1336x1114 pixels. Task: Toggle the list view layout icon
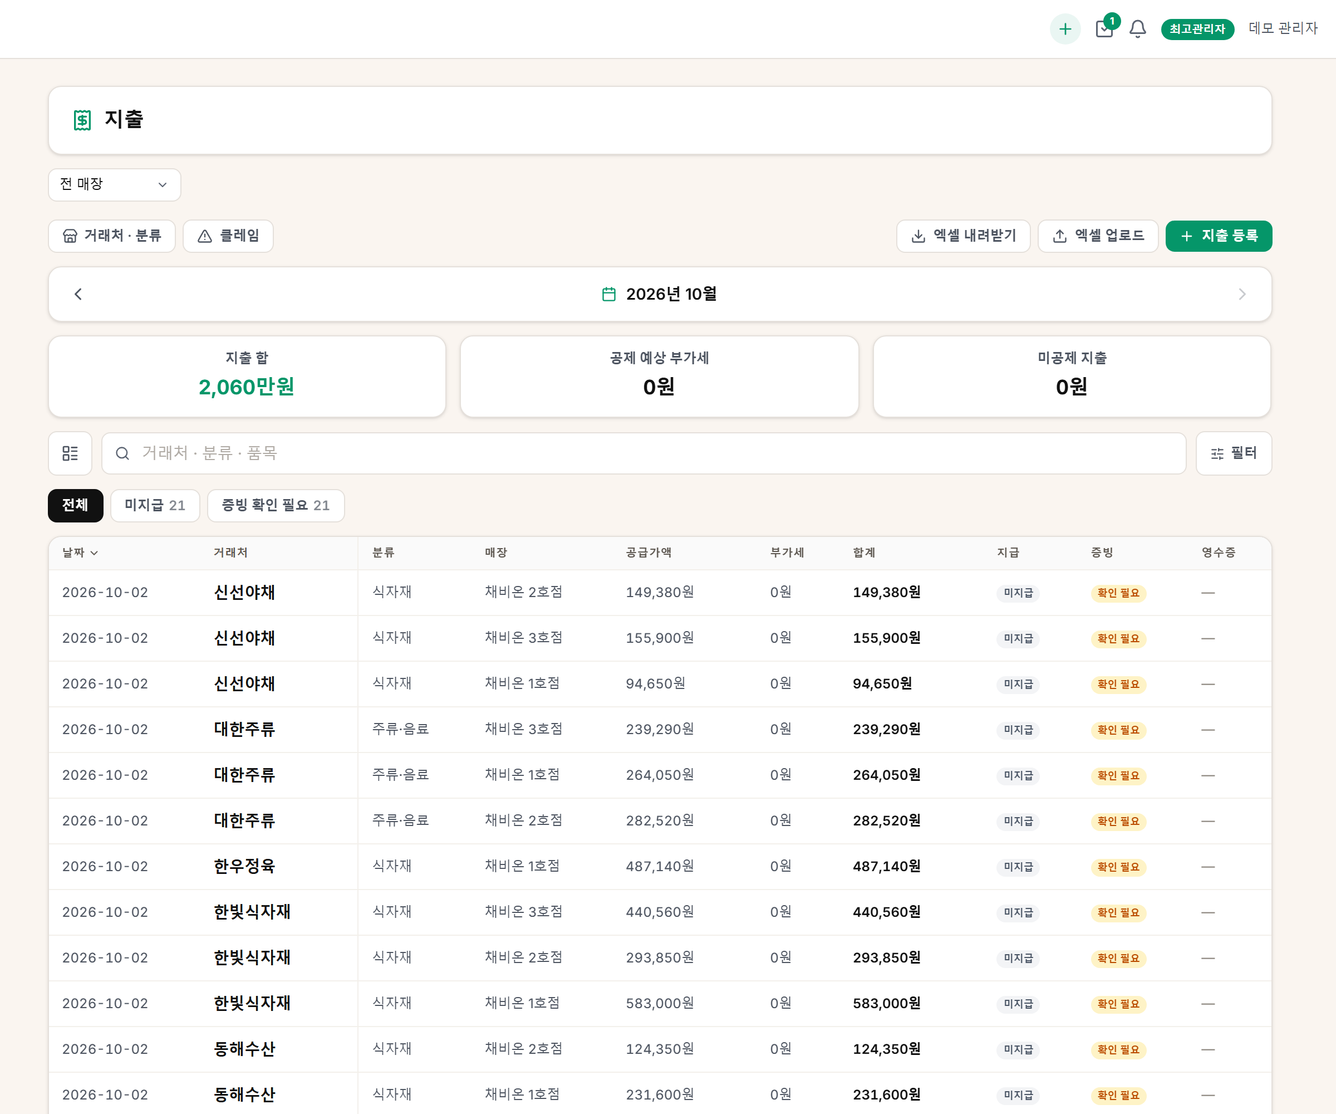[x=70, y=453]
